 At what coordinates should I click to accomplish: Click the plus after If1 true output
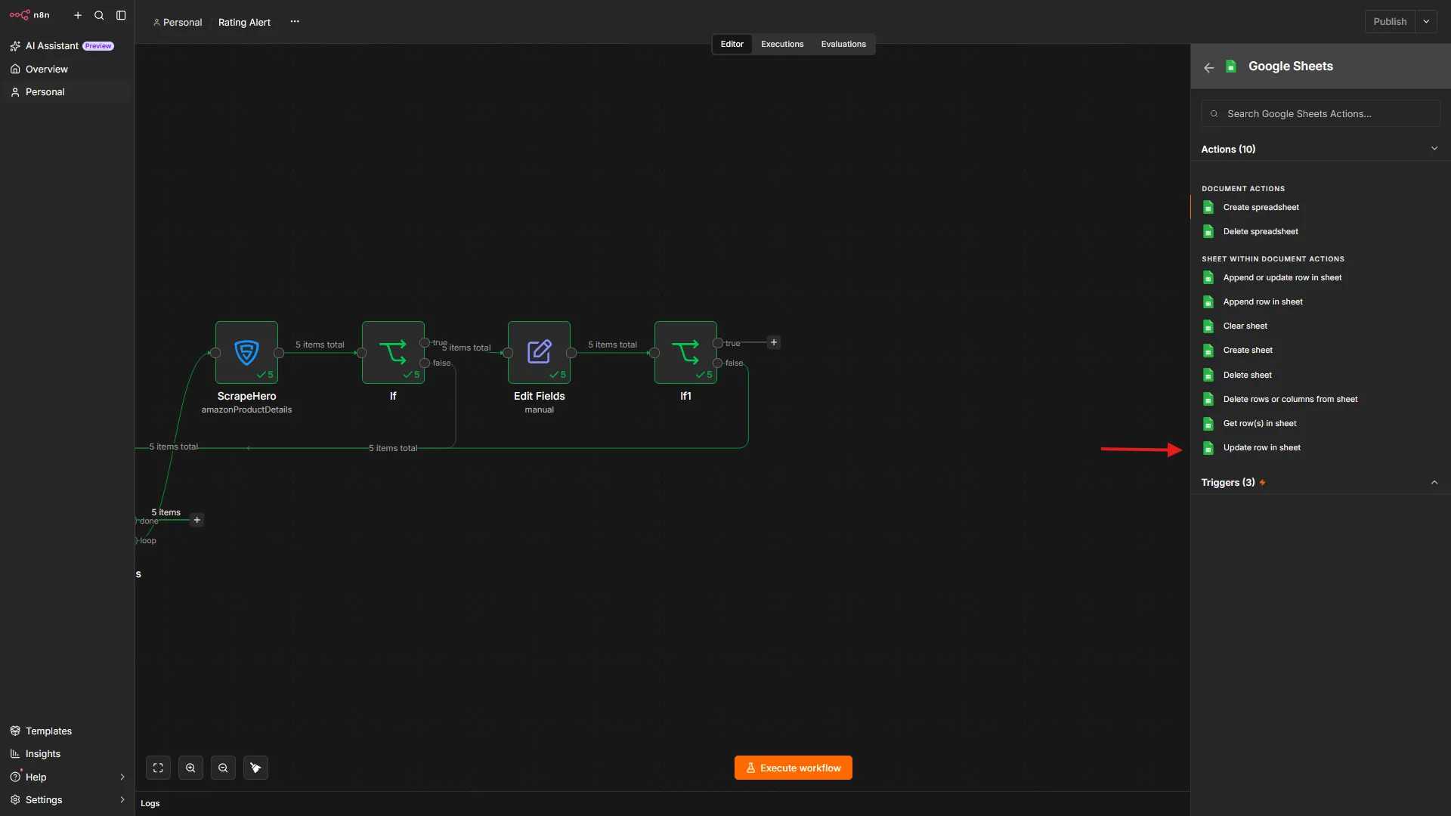(x=774, y=342)
